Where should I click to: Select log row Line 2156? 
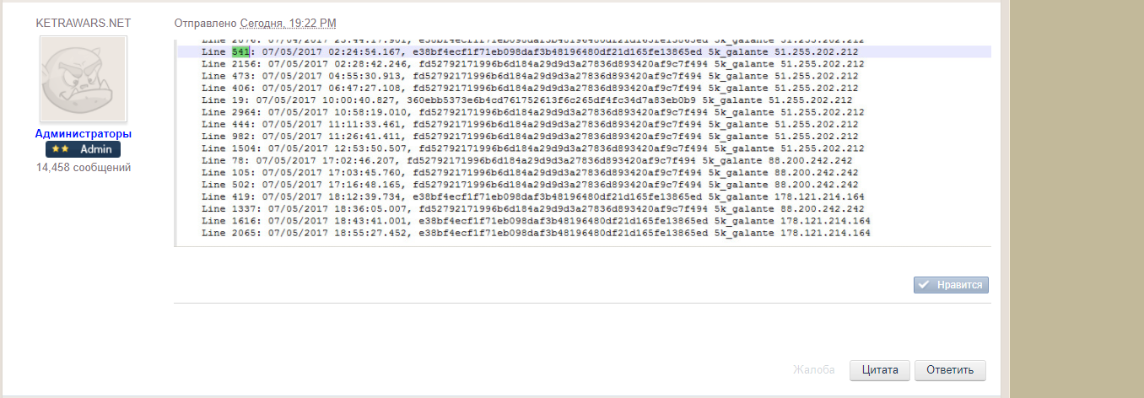click(x=533, y=63)
